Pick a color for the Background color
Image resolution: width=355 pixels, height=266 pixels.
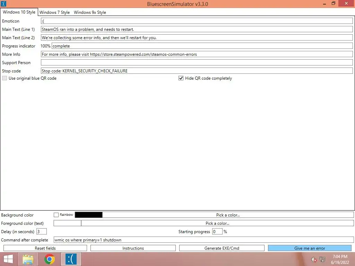click(x=228, y=215)
